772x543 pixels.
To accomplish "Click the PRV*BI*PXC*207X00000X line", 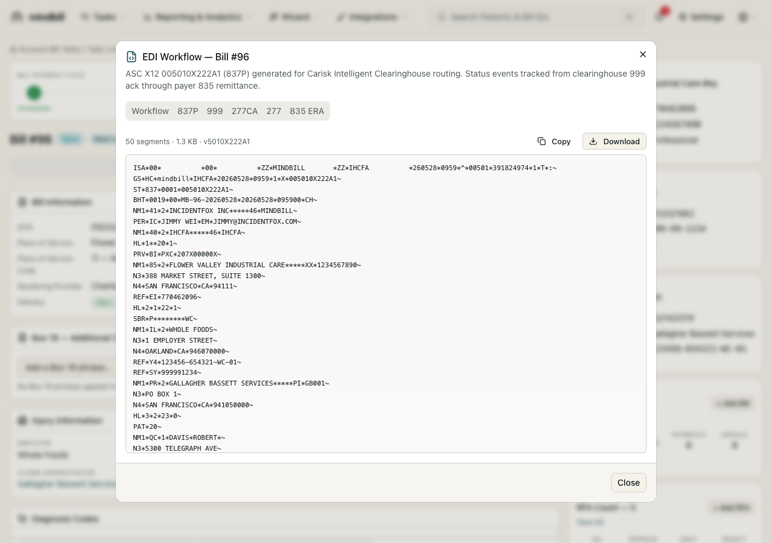I will tap(177, 254).
